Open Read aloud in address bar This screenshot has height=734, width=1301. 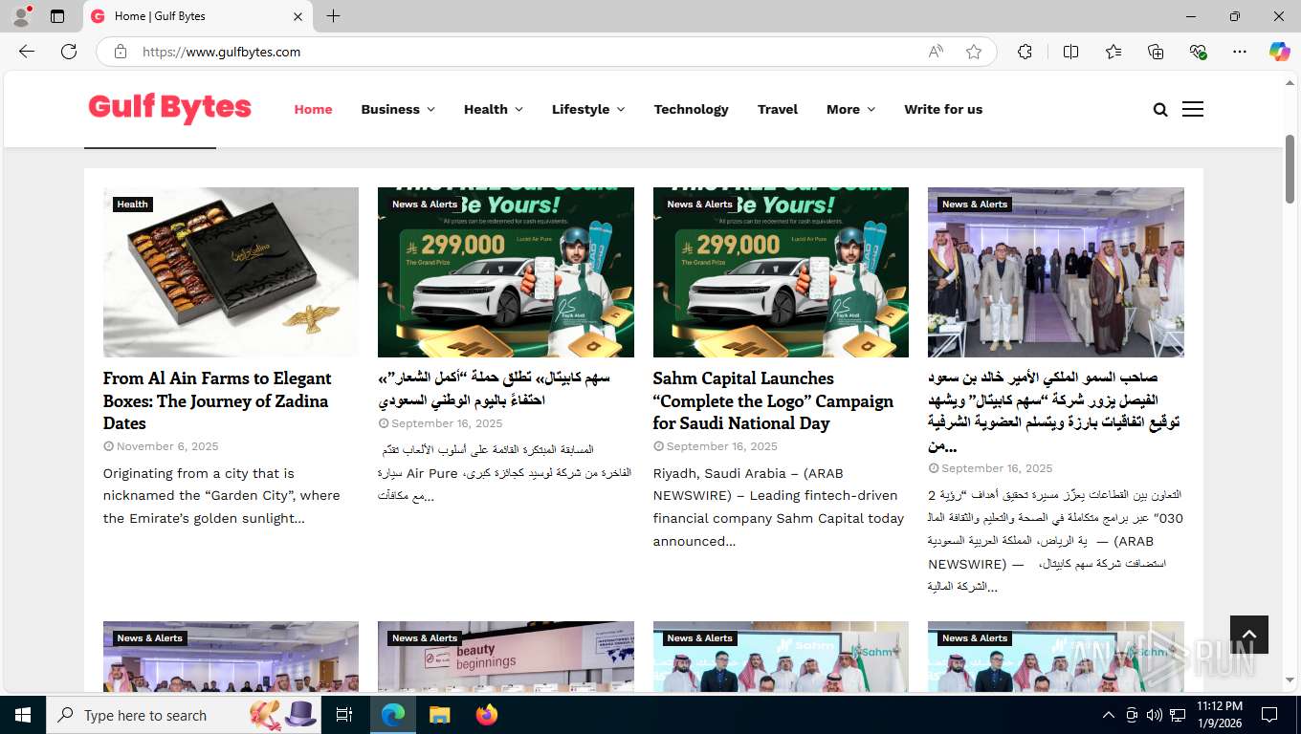point(936,52)
